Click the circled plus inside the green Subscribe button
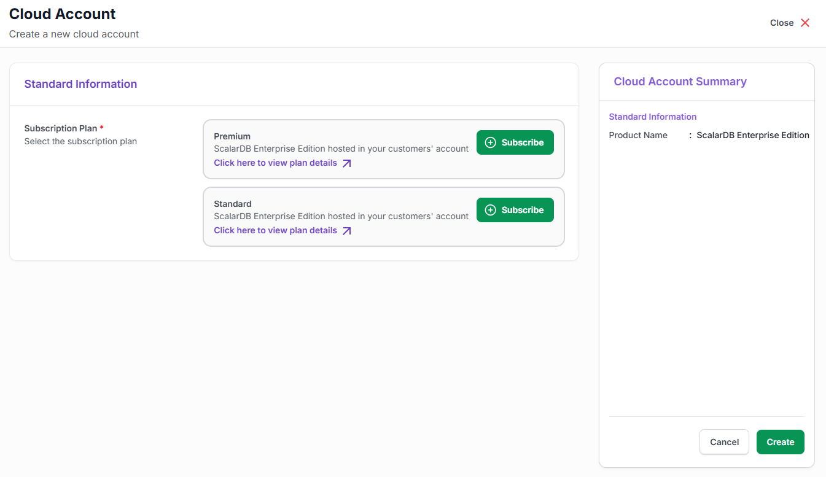The height and width of the screenshot is (477, 826). 490,142
